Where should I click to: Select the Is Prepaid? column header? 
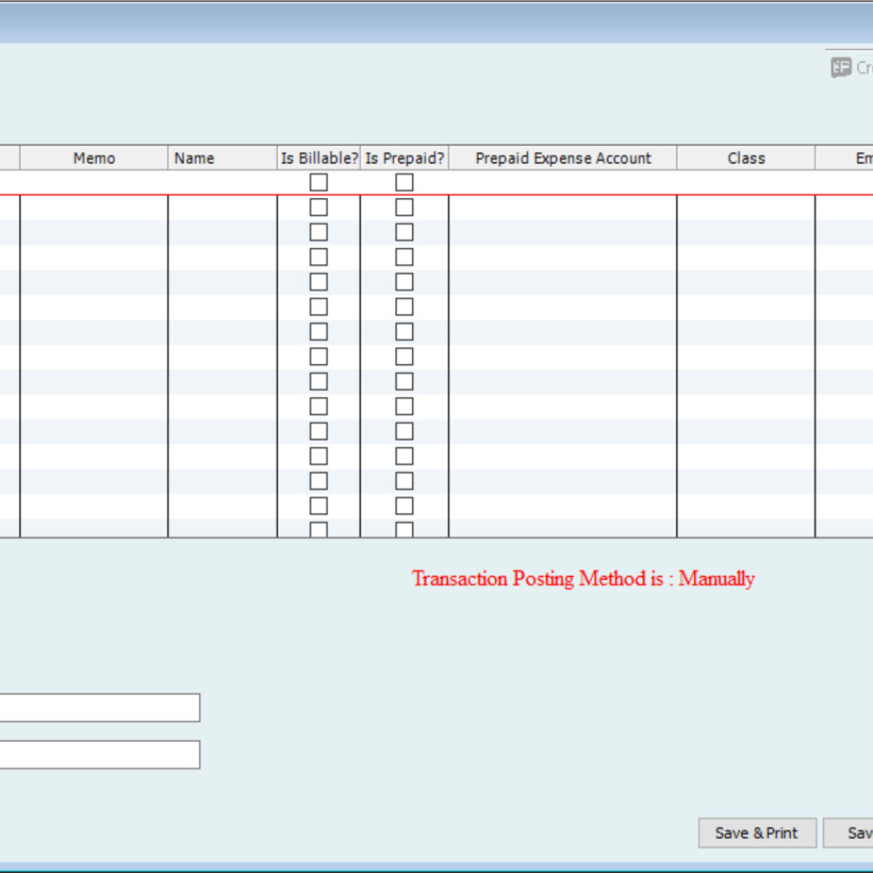(404, 158)
